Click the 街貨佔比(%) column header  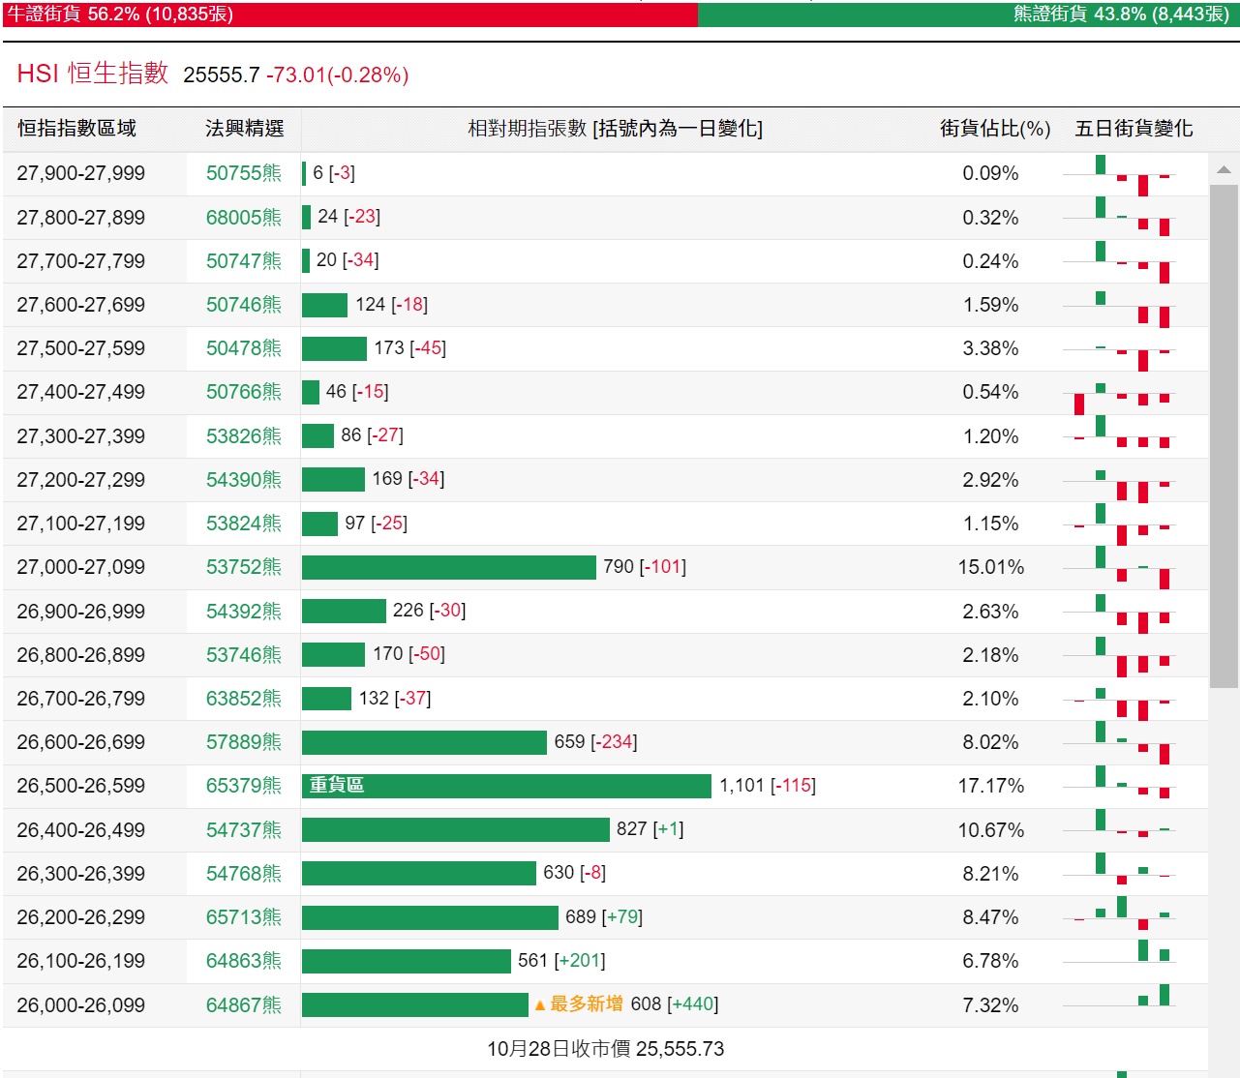[x=994, y=129]
